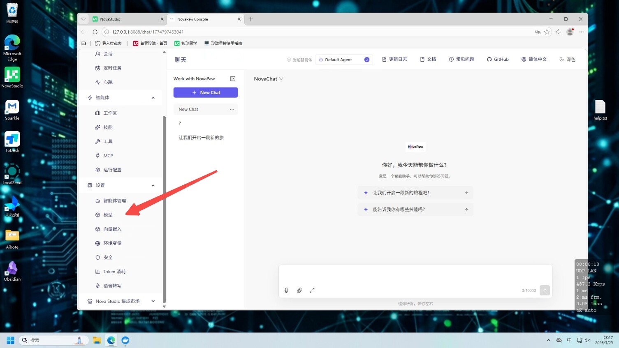The height and width of the screenshot is (348, 619).
Task: Open the Default Agent selector
Action: coord(343,60)
